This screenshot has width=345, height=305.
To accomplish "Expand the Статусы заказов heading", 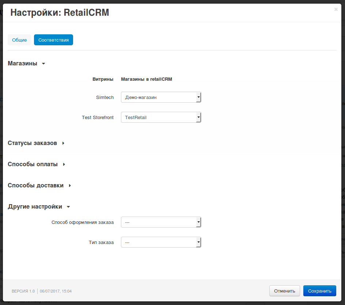I will click(32, 143).
